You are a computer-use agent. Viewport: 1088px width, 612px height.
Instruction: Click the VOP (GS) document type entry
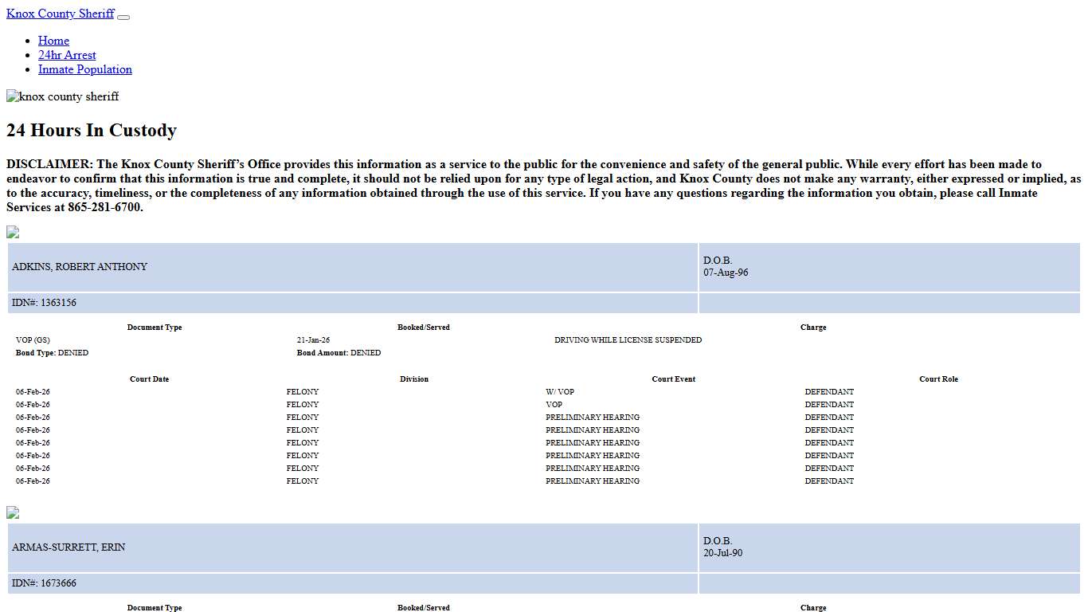(x=33, y=340)
